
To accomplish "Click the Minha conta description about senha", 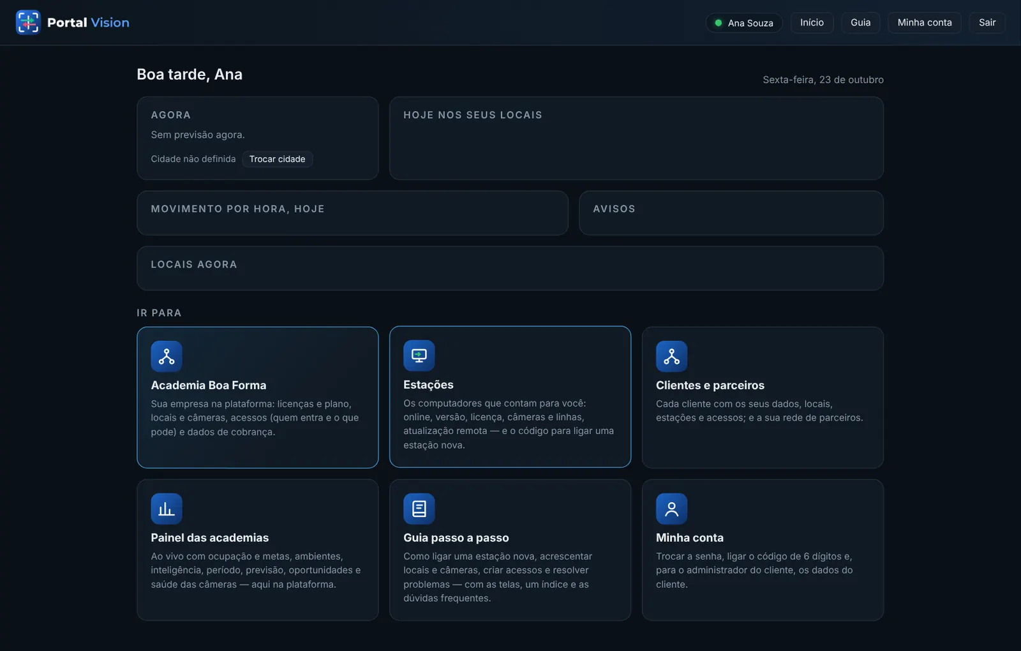I will tap(754, 570).
